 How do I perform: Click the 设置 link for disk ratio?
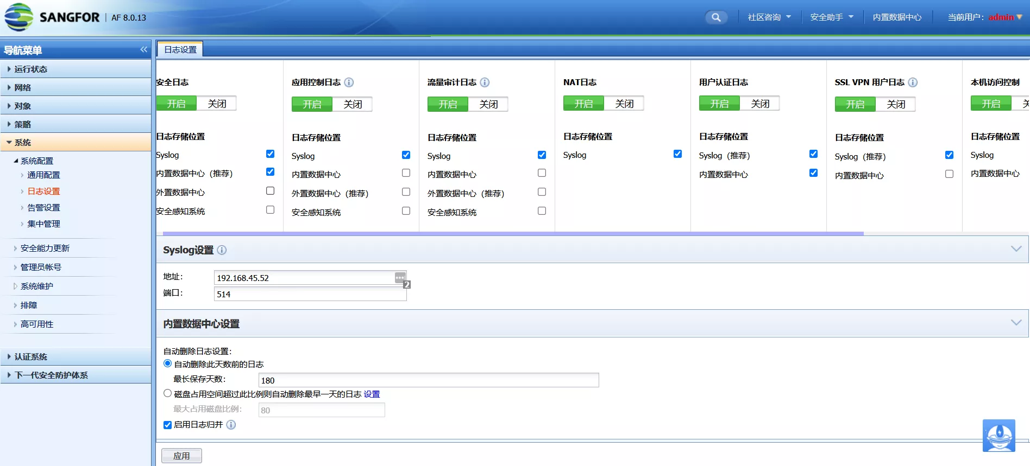click(x=372, y=394)
